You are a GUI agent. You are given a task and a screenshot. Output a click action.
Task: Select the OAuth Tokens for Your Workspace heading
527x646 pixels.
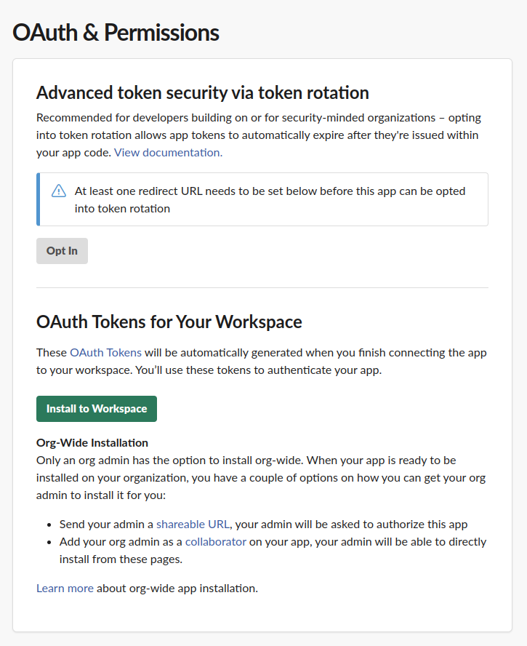click(x=169, y=322)
